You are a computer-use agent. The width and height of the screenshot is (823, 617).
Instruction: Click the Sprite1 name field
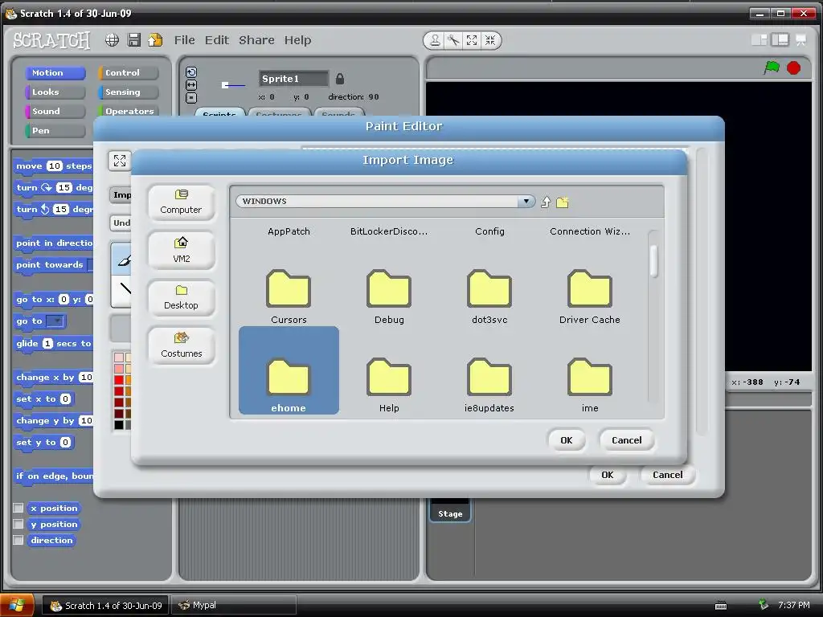[x=293, y=79]
